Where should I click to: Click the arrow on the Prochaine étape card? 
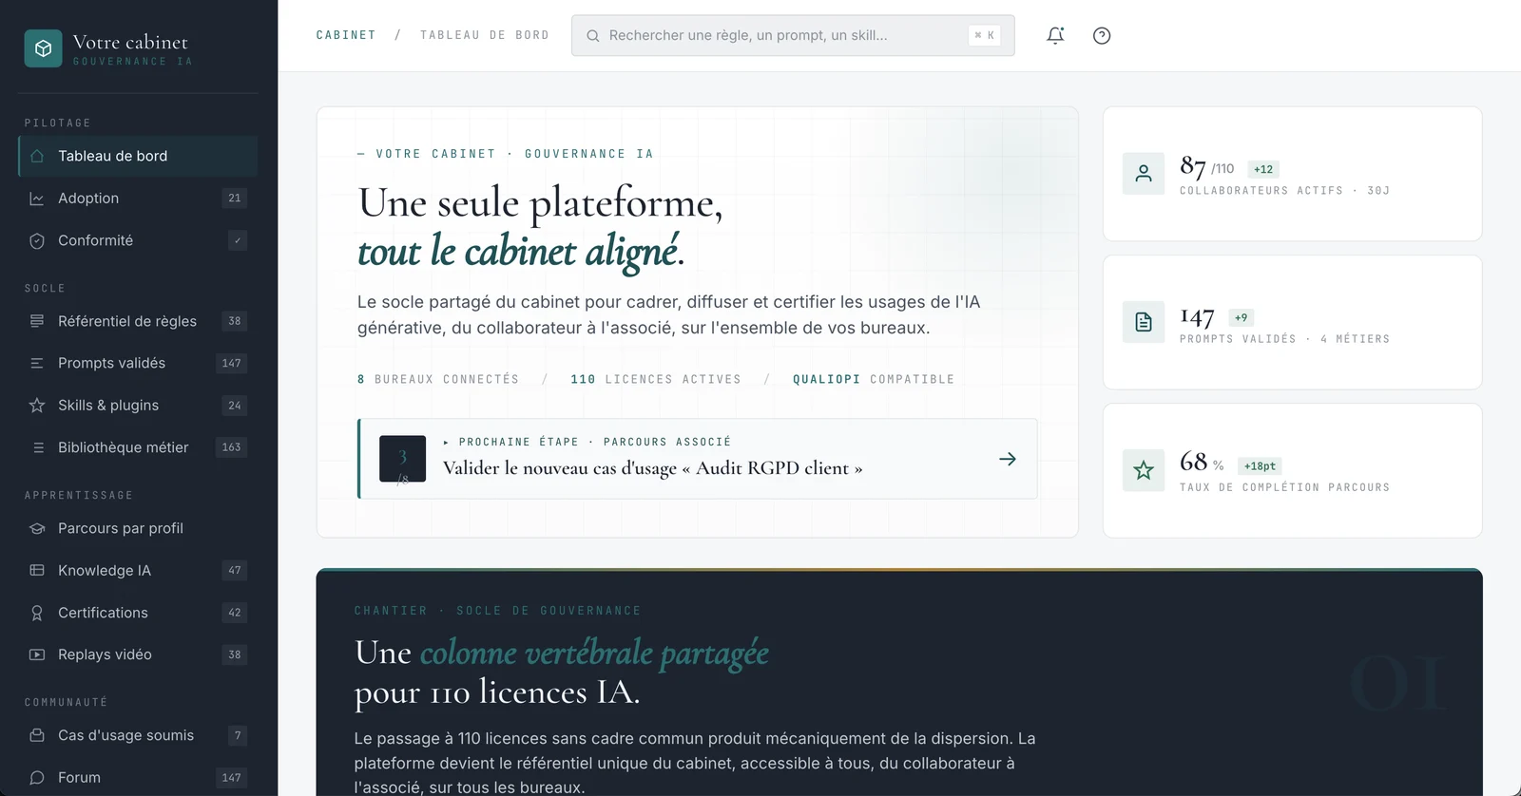1008,459
